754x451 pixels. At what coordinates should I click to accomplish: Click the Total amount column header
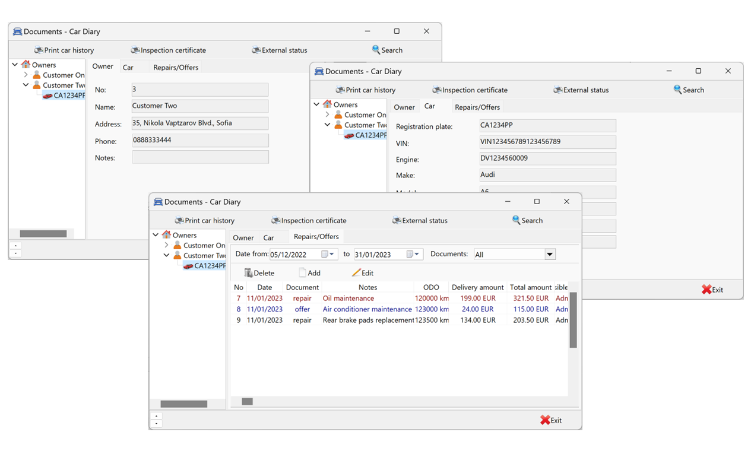tap(531, 287)
